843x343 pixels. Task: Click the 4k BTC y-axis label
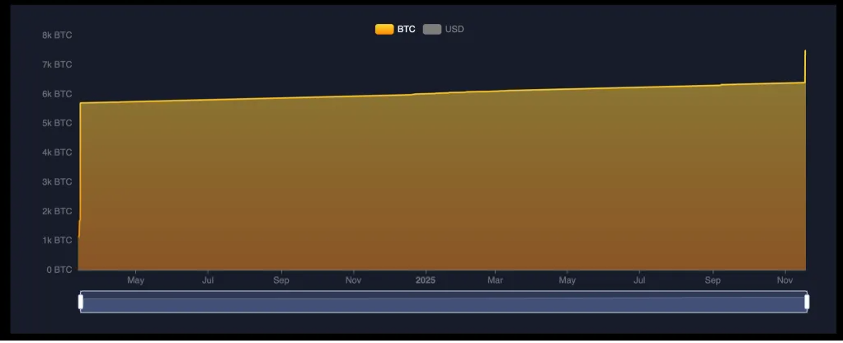[x=57, y=153]
